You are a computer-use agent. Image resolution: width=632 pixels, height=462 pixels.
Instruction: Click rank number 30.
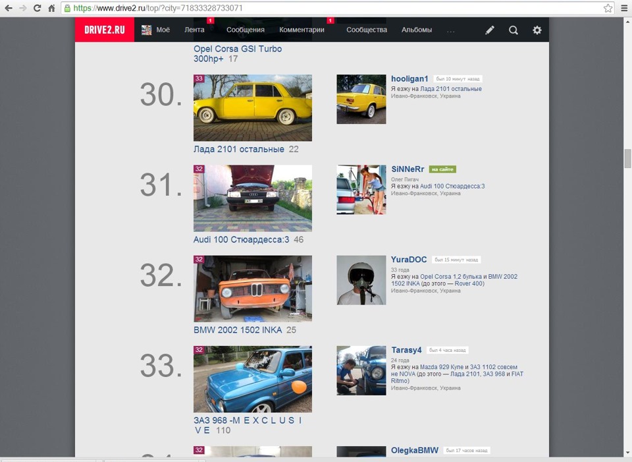coord(161,95)
